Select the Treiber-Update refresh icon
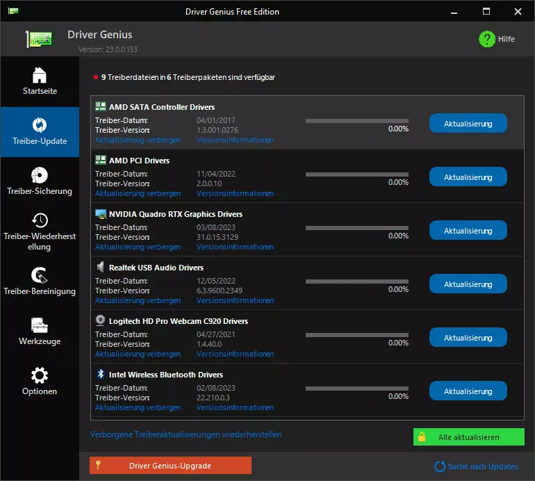535x481 pixels. (40, 125)
